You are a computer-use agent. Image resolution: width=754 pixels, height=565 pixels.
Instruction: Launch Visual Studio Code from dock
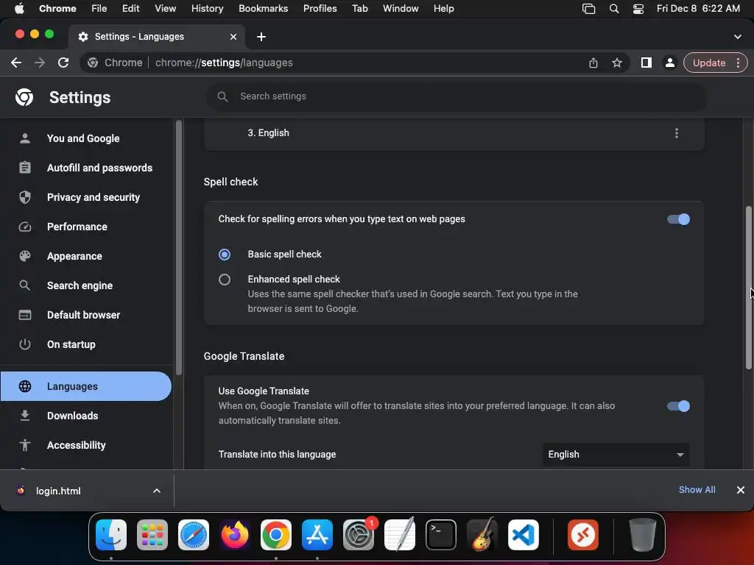point(524,535)
